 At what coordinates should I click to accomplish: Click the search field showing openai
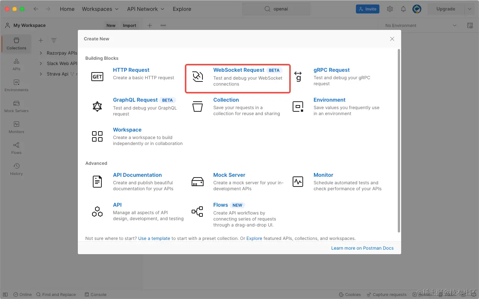click(276, 9)
